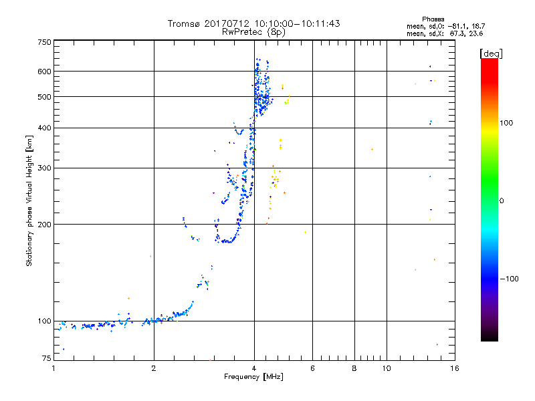Click the "Phases" heading above the statistics
Screen dimensions: 535x401
tap(433, 19)
